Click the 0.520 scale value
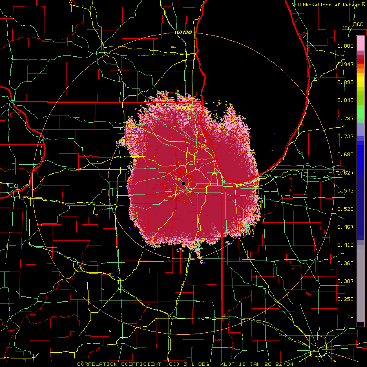This screenshot has height=367, width=367. point(345,209)
